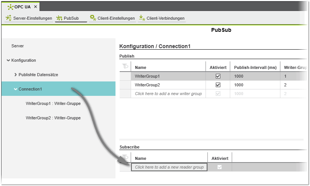The image size is (310, 186).
Task: Click the Publish table filter icon
Action: (125, 67)
